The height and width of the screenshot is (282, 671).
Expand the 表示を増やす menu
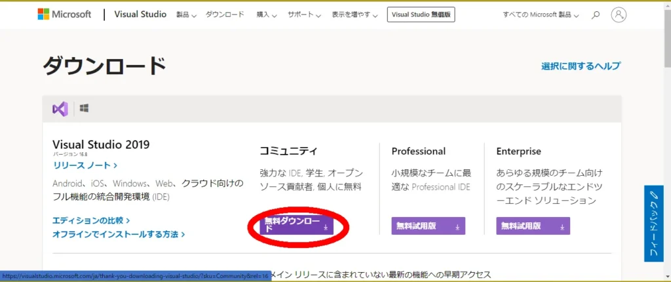pos(355,14)
